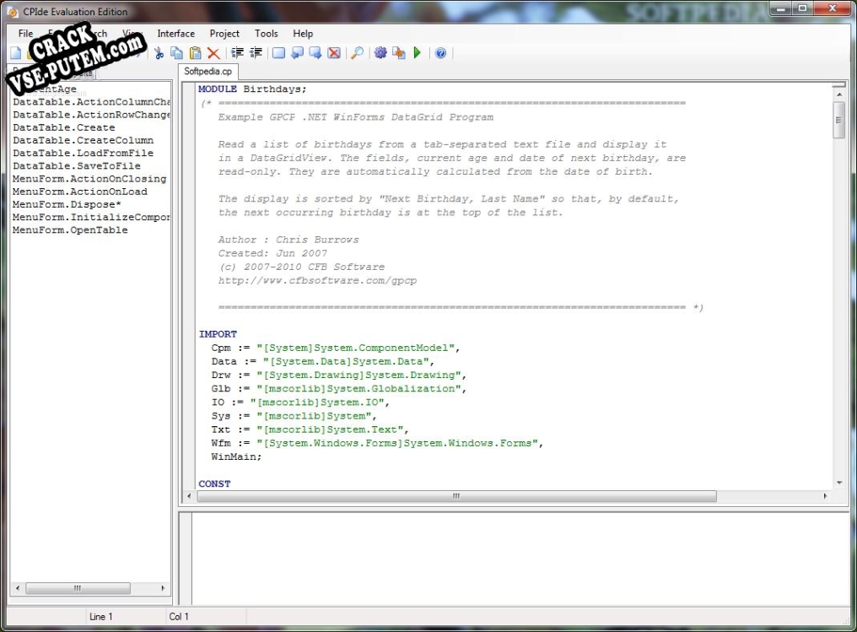Click the close window red X toolbar icon
Screen dimensions: 857x632
coord(334,53)
